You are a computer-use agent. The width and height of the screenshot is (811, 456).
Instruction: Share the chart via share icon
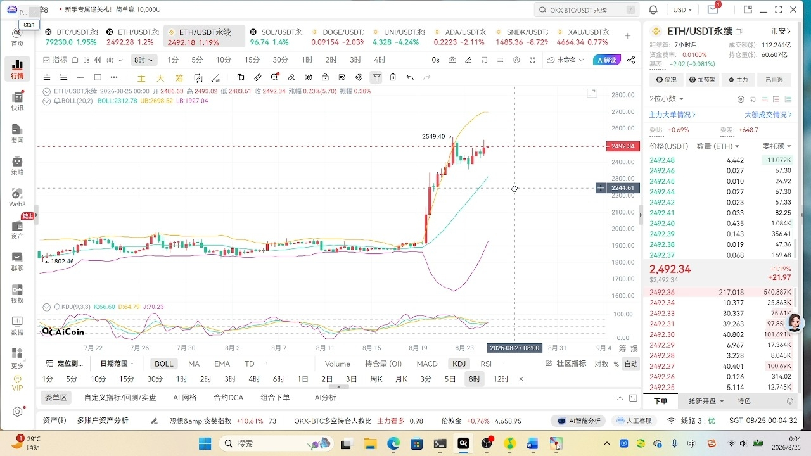[x=631, y=60]
